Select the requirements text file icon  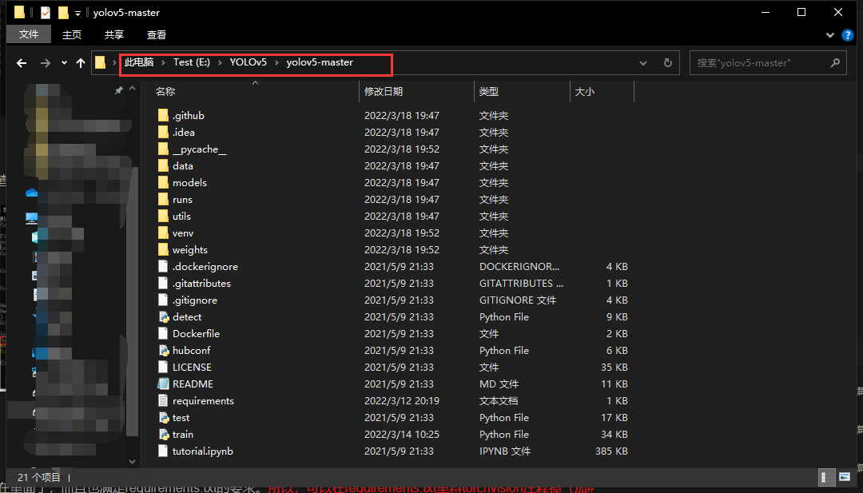[163, 400]
